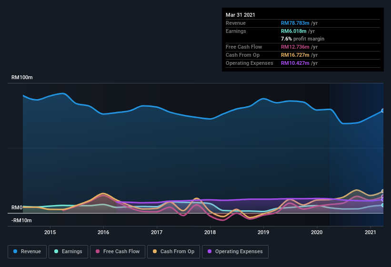Click the Revenue row label in tooltip
Screen dimensions: 391x267
point(236,23)
